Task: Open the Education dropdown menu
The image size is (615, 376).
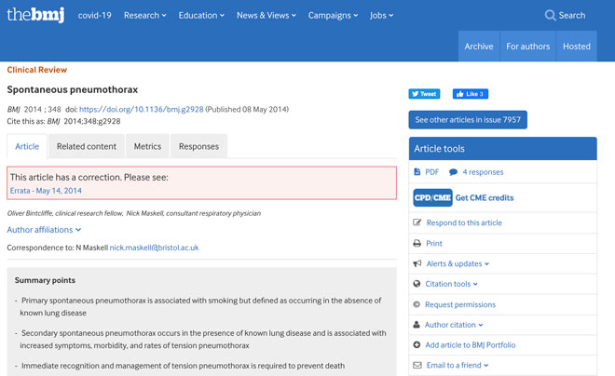Action: tap(201, 15)
